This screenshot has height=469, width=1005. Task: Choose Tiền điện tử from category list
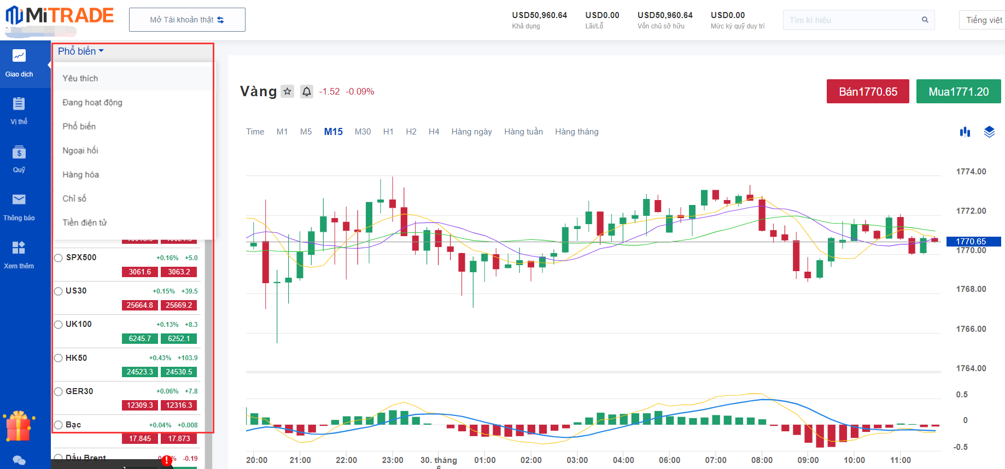pyautogui.click(x=85, y=222)
